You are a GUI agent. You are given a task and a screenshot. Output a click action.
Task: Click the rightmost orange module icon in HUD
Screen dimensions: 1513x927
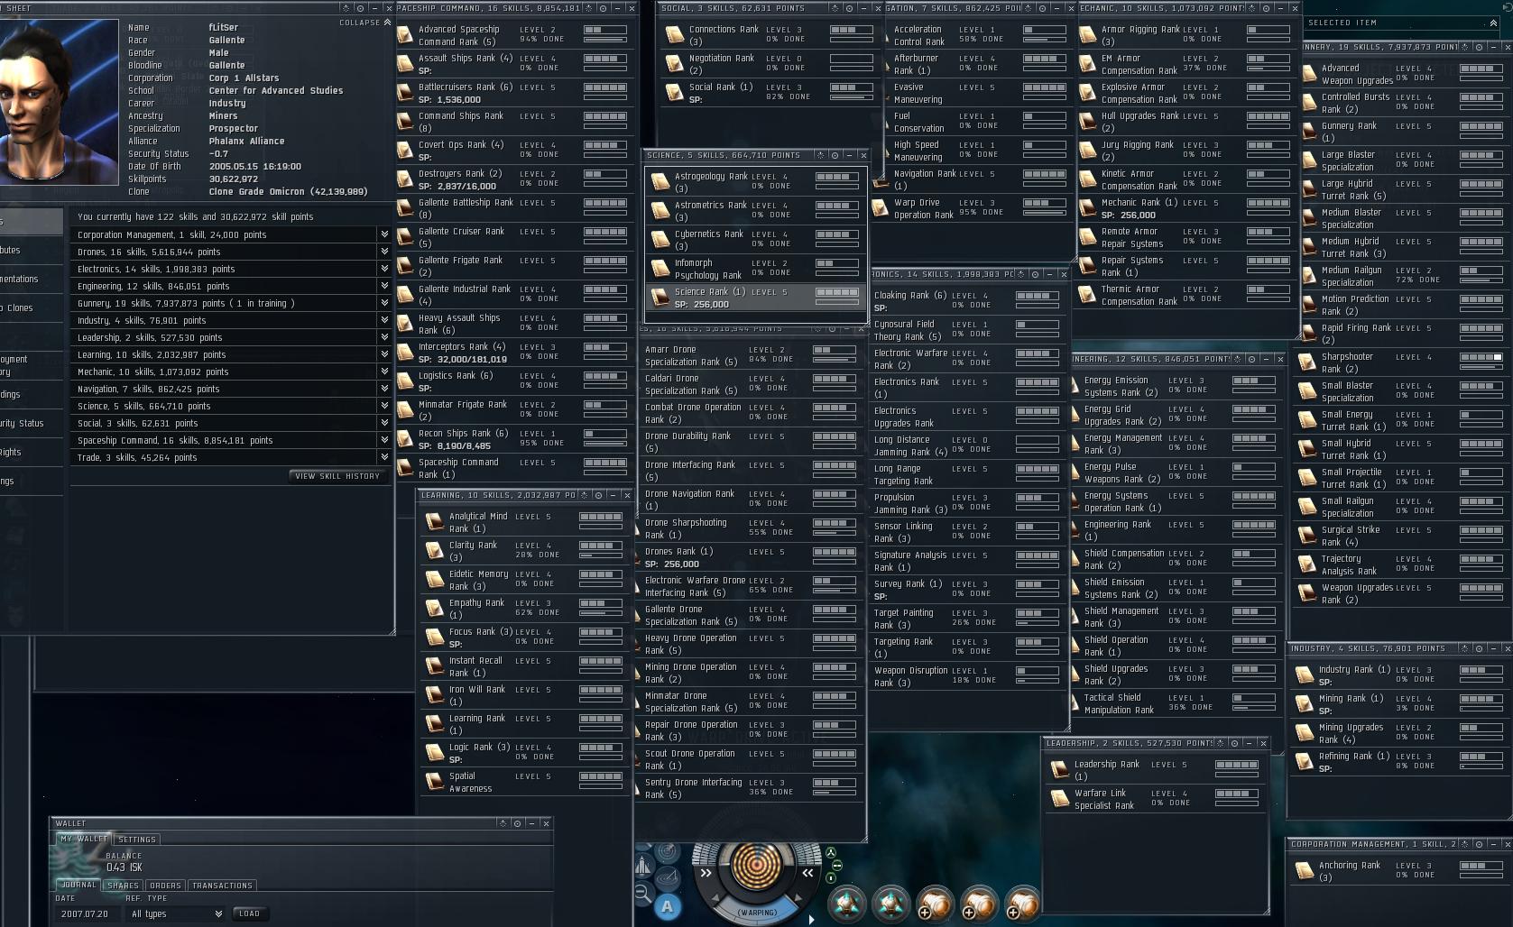(1022, 904)
